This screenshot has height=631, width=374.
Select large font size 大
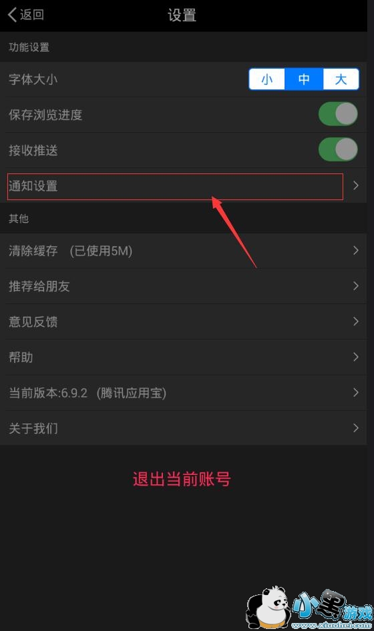coord(341,79)
